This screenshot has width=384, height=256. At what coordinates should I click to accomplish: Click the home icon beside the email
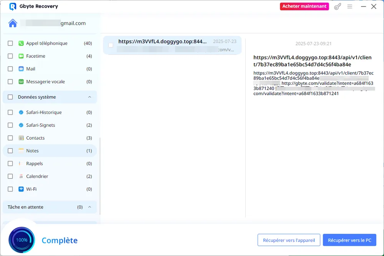coord(13,23)
